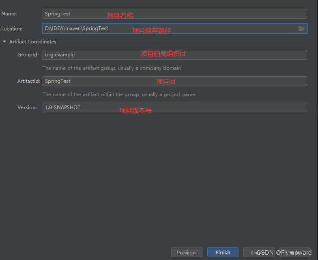Viewport: 318px width, 260px height.
Task: Click the Version field showing 1.0-SNAPSHOT
Action: tap(174, 107)
